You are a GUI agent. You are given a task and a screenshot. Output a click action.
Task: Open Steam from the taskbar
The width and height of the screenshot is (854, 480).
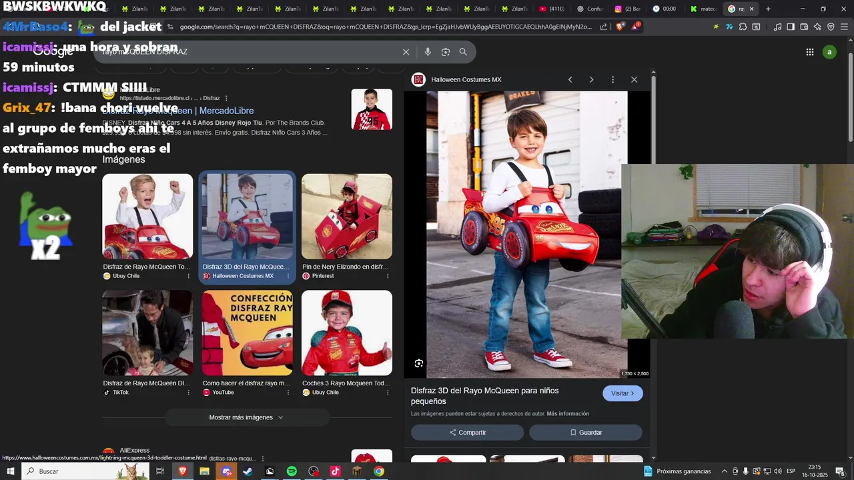point(248,471)
